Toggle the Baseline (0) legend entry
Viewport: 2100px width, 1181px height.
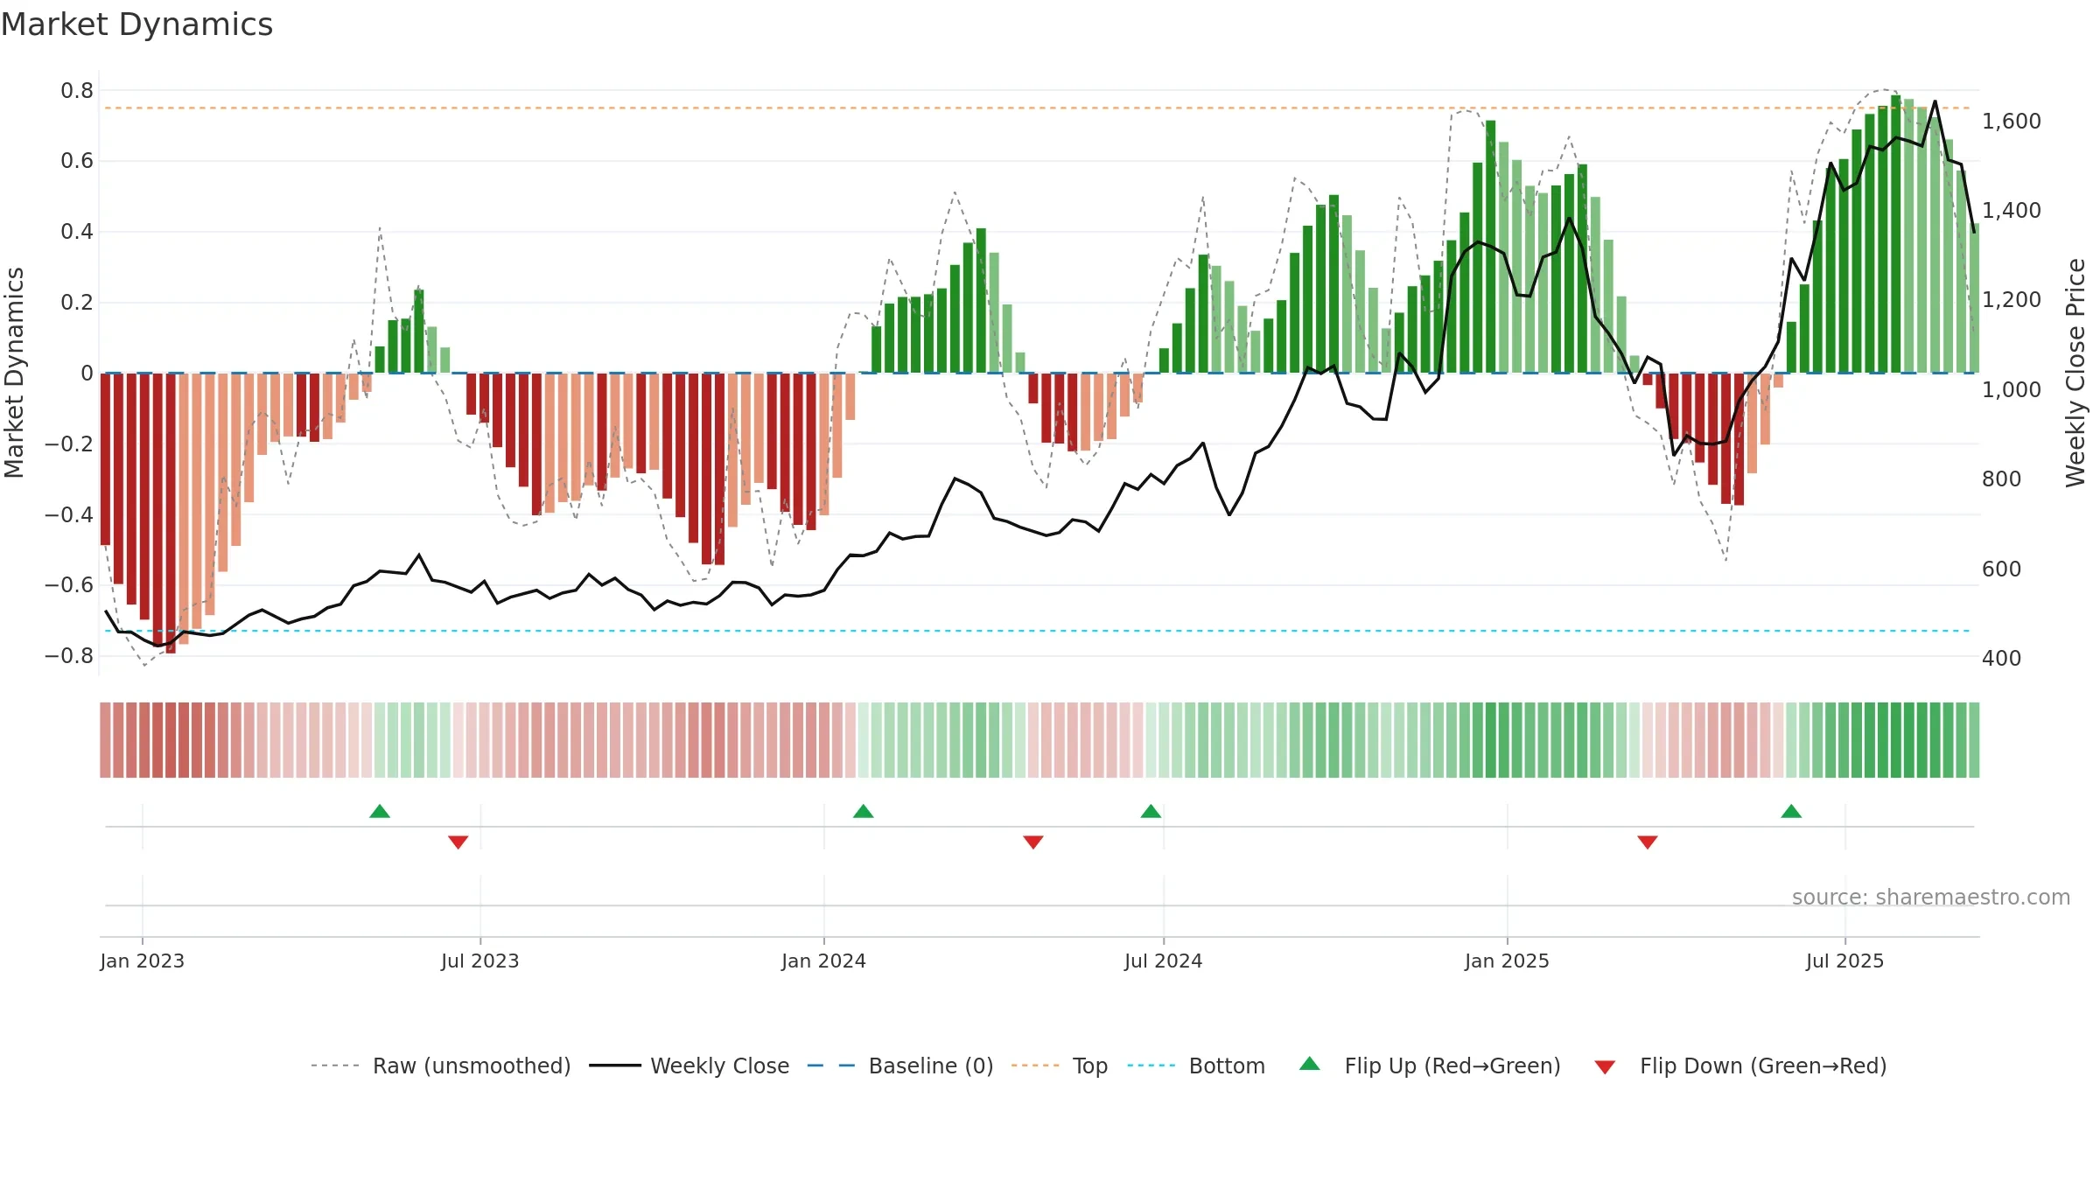[899, 1066]
